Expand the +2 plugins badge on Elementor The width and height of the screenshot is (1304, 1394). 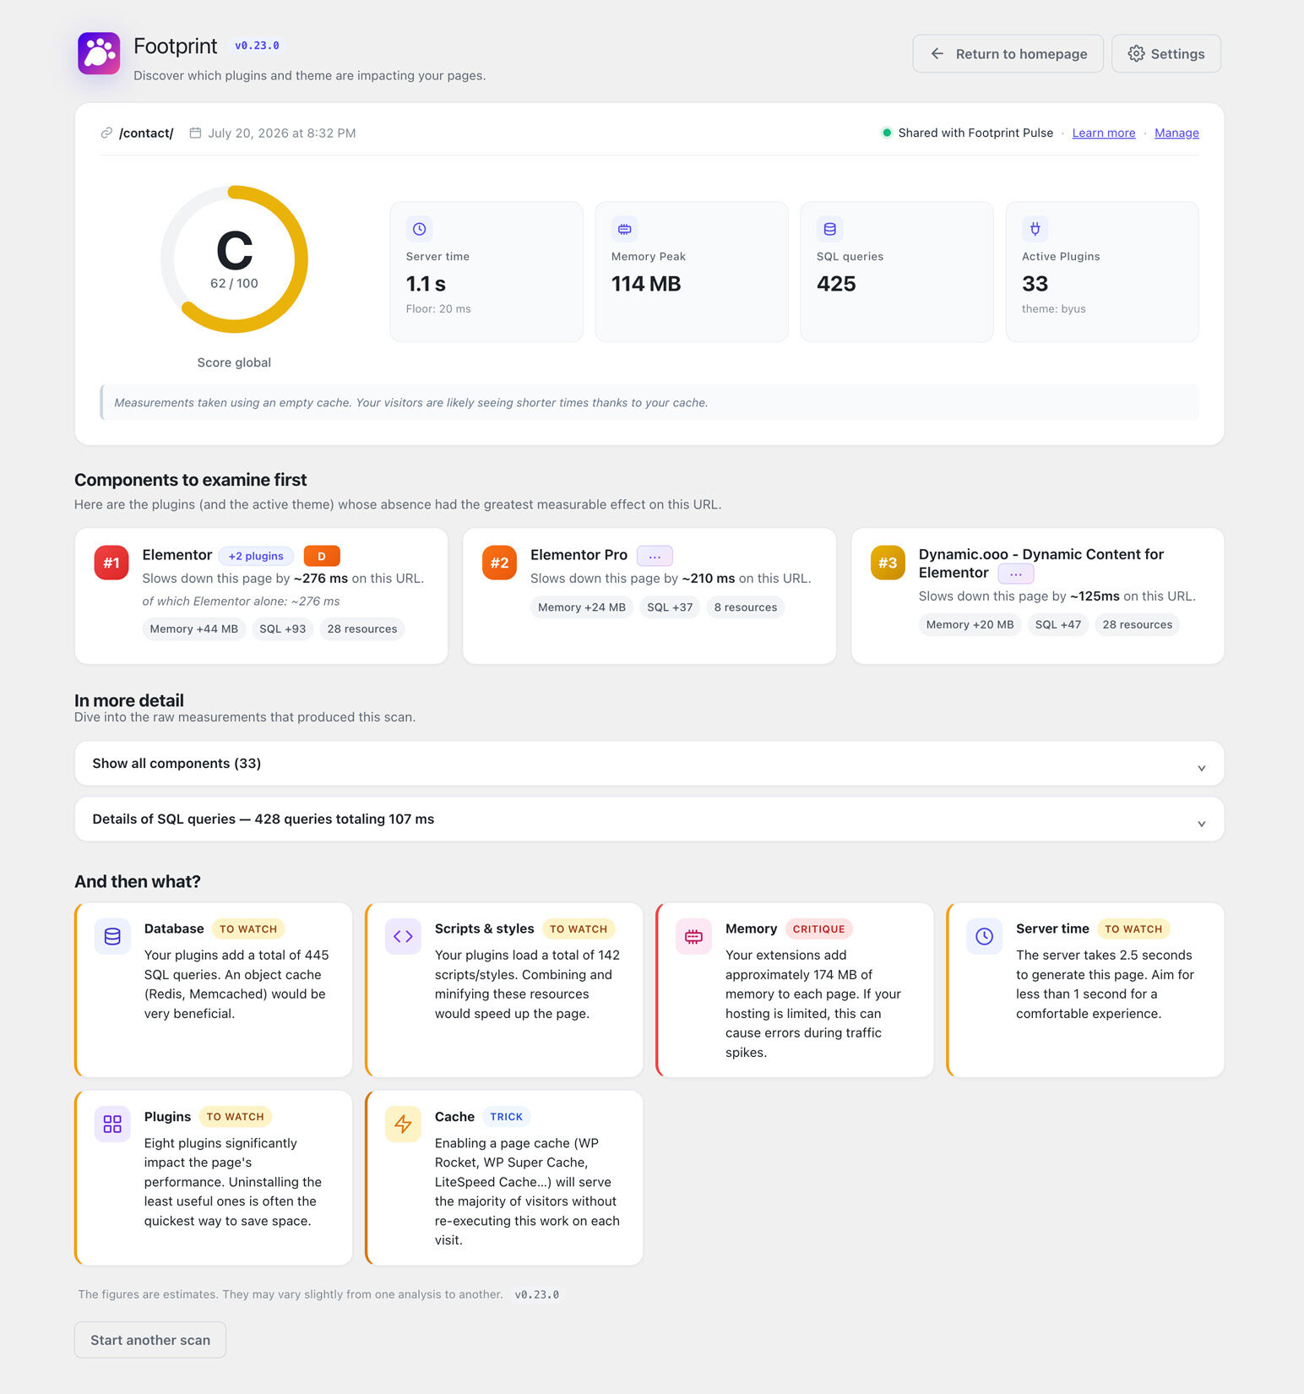click(x=256, y=556)
